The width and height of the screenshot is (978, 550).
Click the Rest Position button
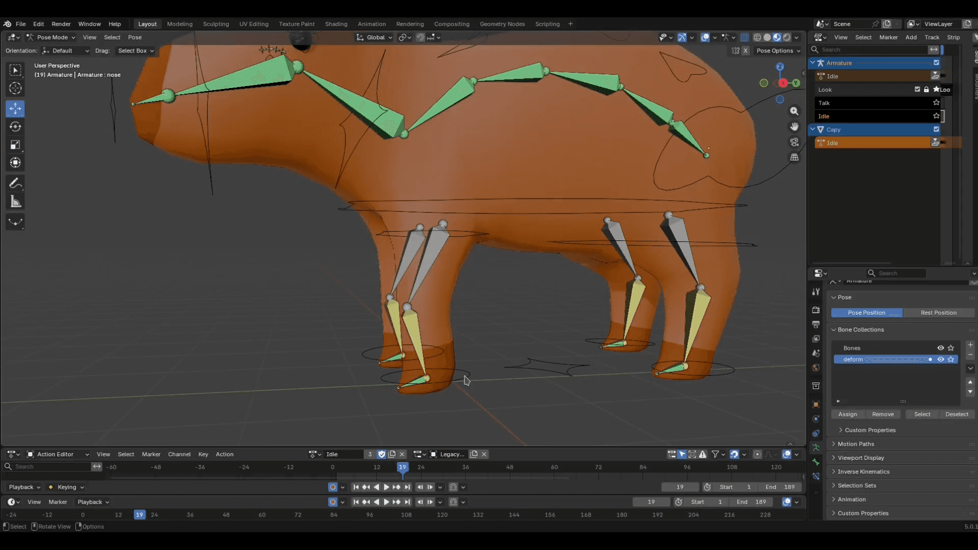click(x=938, y=313)
